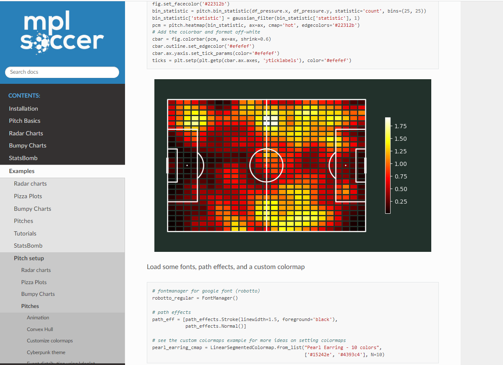Open Bumpy Charts top-level contents link
The image size is (503, 365).
pyautogui.click(x=28, y=145)
